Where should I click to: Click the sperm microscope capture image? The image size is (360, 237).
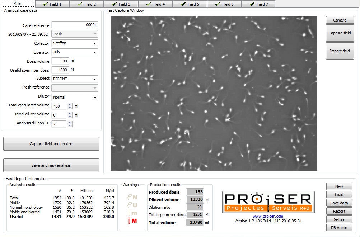[214, 93]
